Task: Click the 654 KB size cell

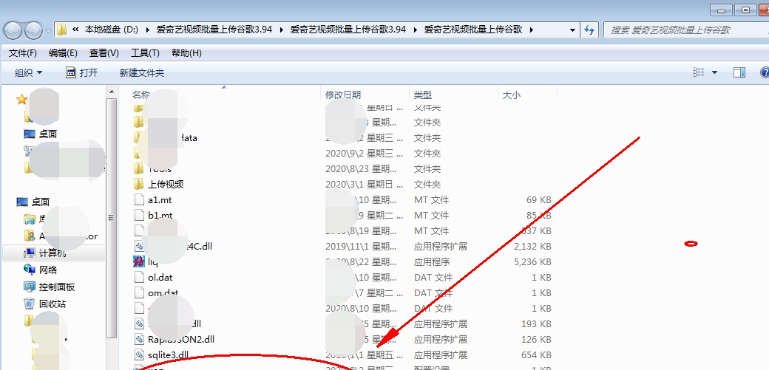Action: coord(536,354)
